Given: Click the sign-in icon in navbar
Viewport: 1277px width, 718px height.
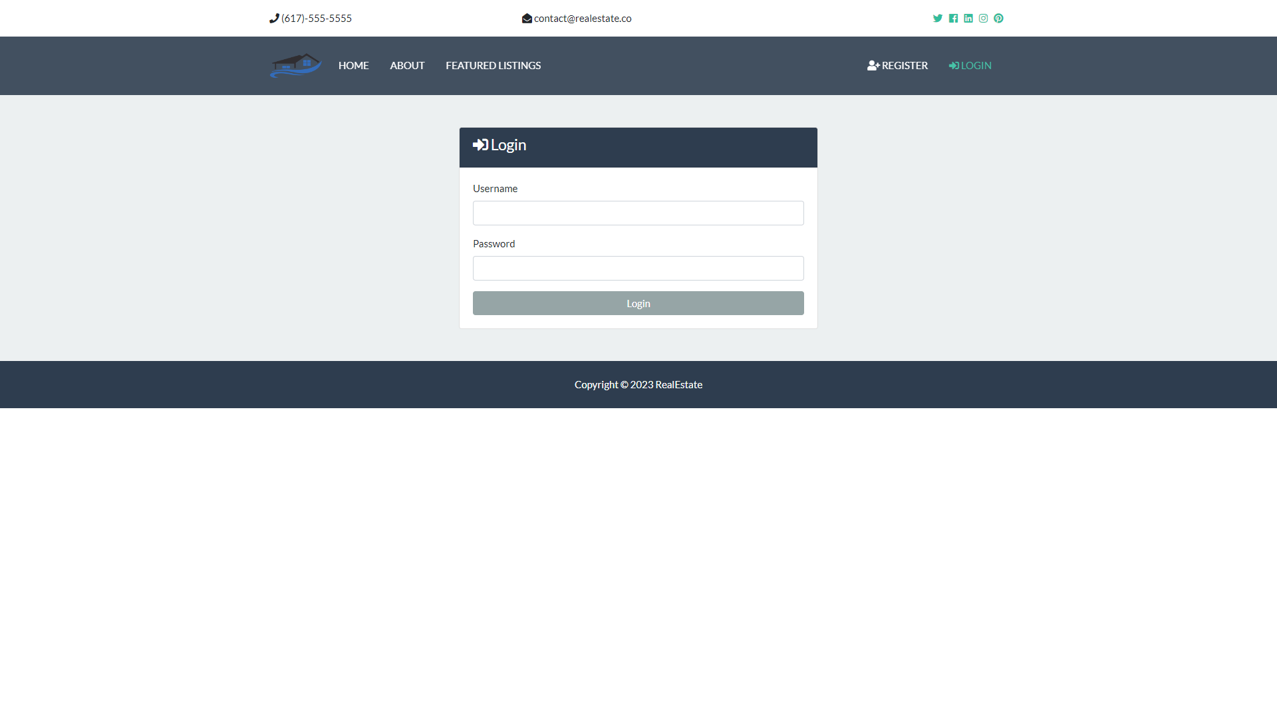Looking at the screenshot, I should click(954, 65).
